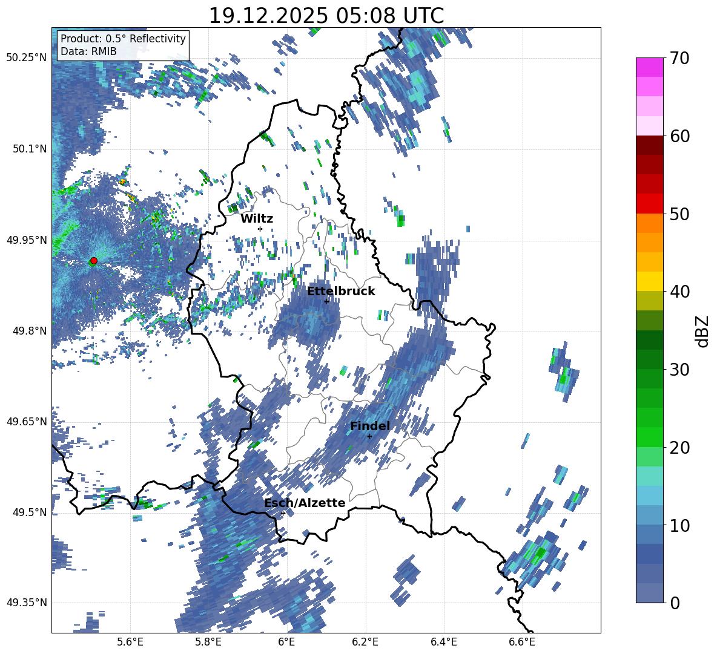Pick the olive swatch just below 40
Screen dimensions: 717x654
coord(649,301)
